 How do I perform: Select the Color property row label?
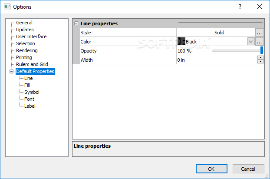click(86, 42)
